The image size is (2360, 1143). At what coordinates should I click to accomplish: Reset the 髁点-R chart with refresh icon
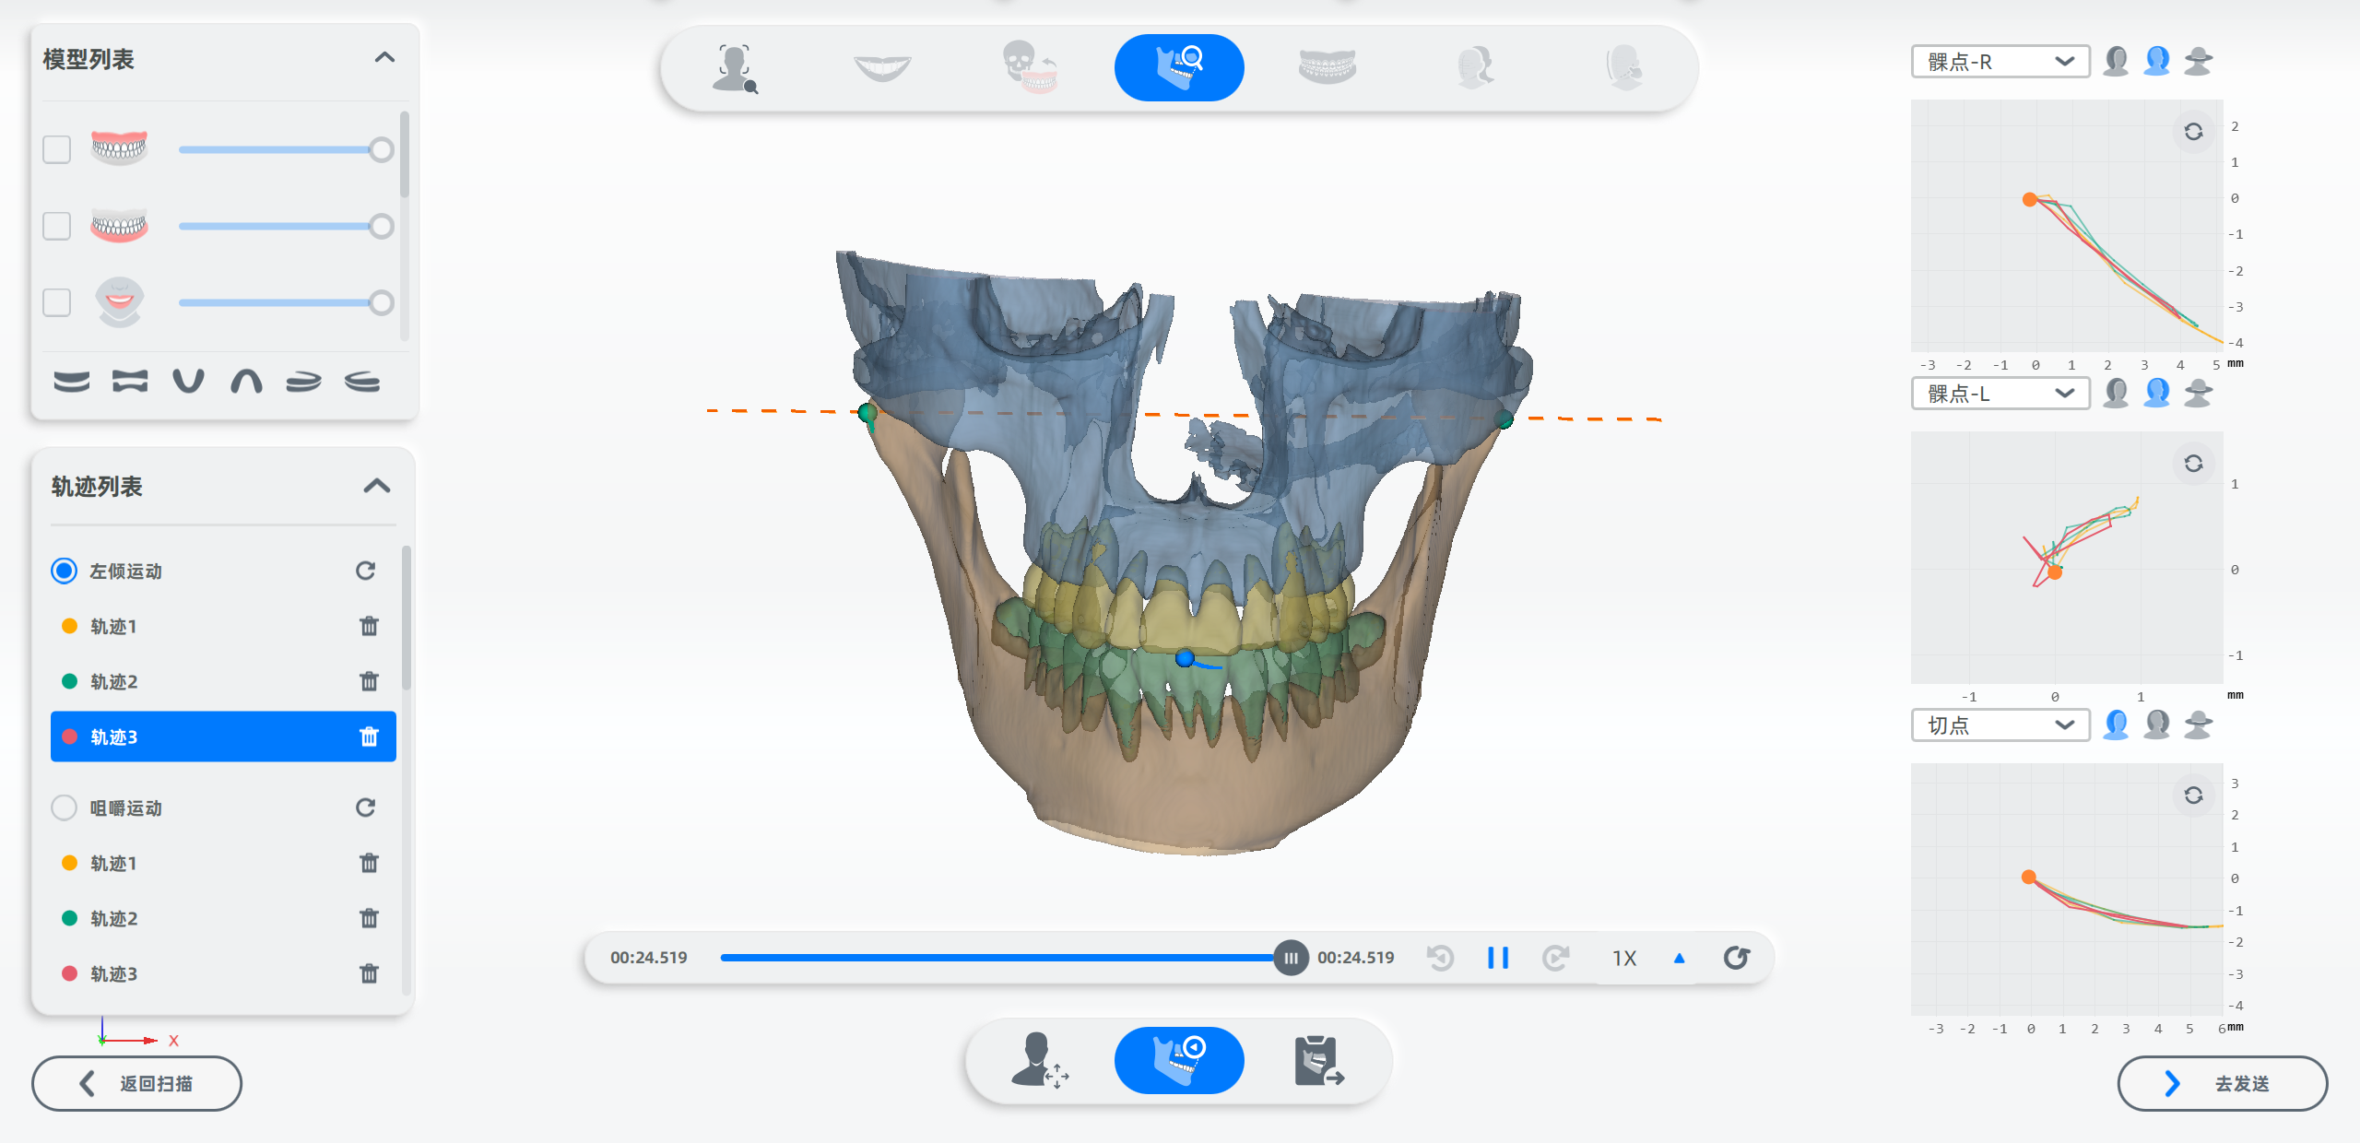pyautogui.click(x=2193, y=132)
